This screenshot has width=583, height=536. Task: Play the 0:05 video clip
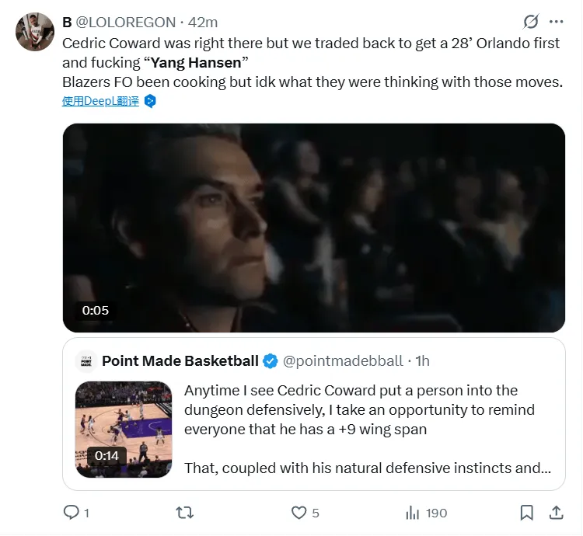click(314, 228)
